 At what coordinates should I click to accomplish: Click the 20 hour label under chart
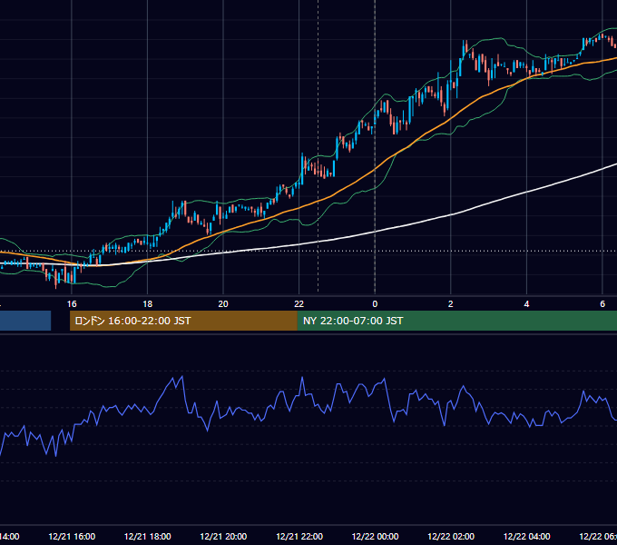(x=223, y=304)
